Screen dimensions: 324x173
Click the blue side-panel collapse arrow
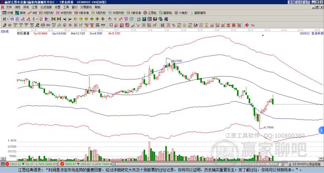click(x=321, y=130)
